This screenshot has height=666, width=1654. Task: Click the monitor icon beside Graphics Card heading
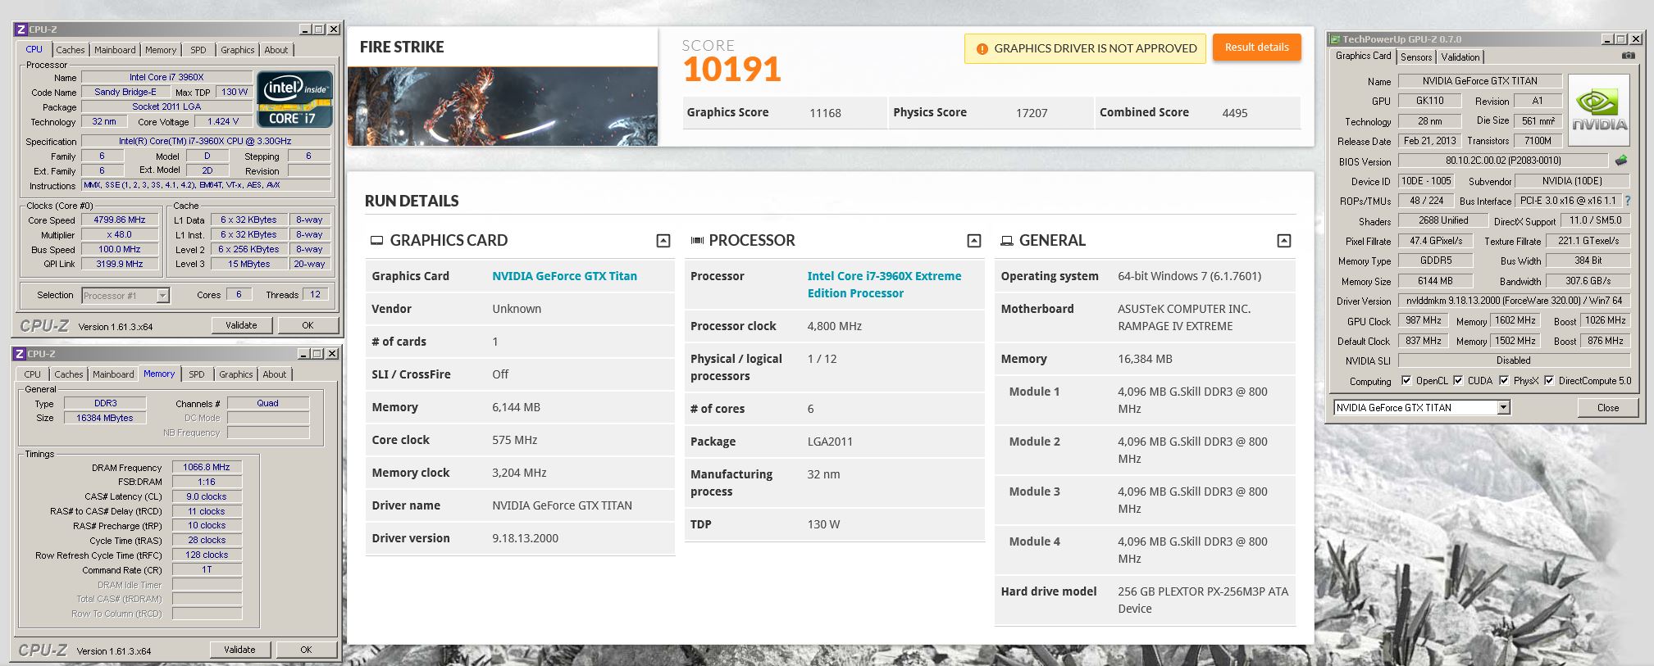tap(377, 241)
